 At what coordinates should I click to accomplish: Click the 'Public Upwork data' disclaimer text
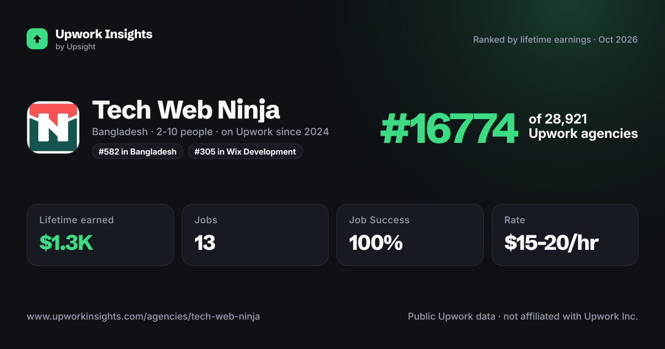(x=523, y=316)
